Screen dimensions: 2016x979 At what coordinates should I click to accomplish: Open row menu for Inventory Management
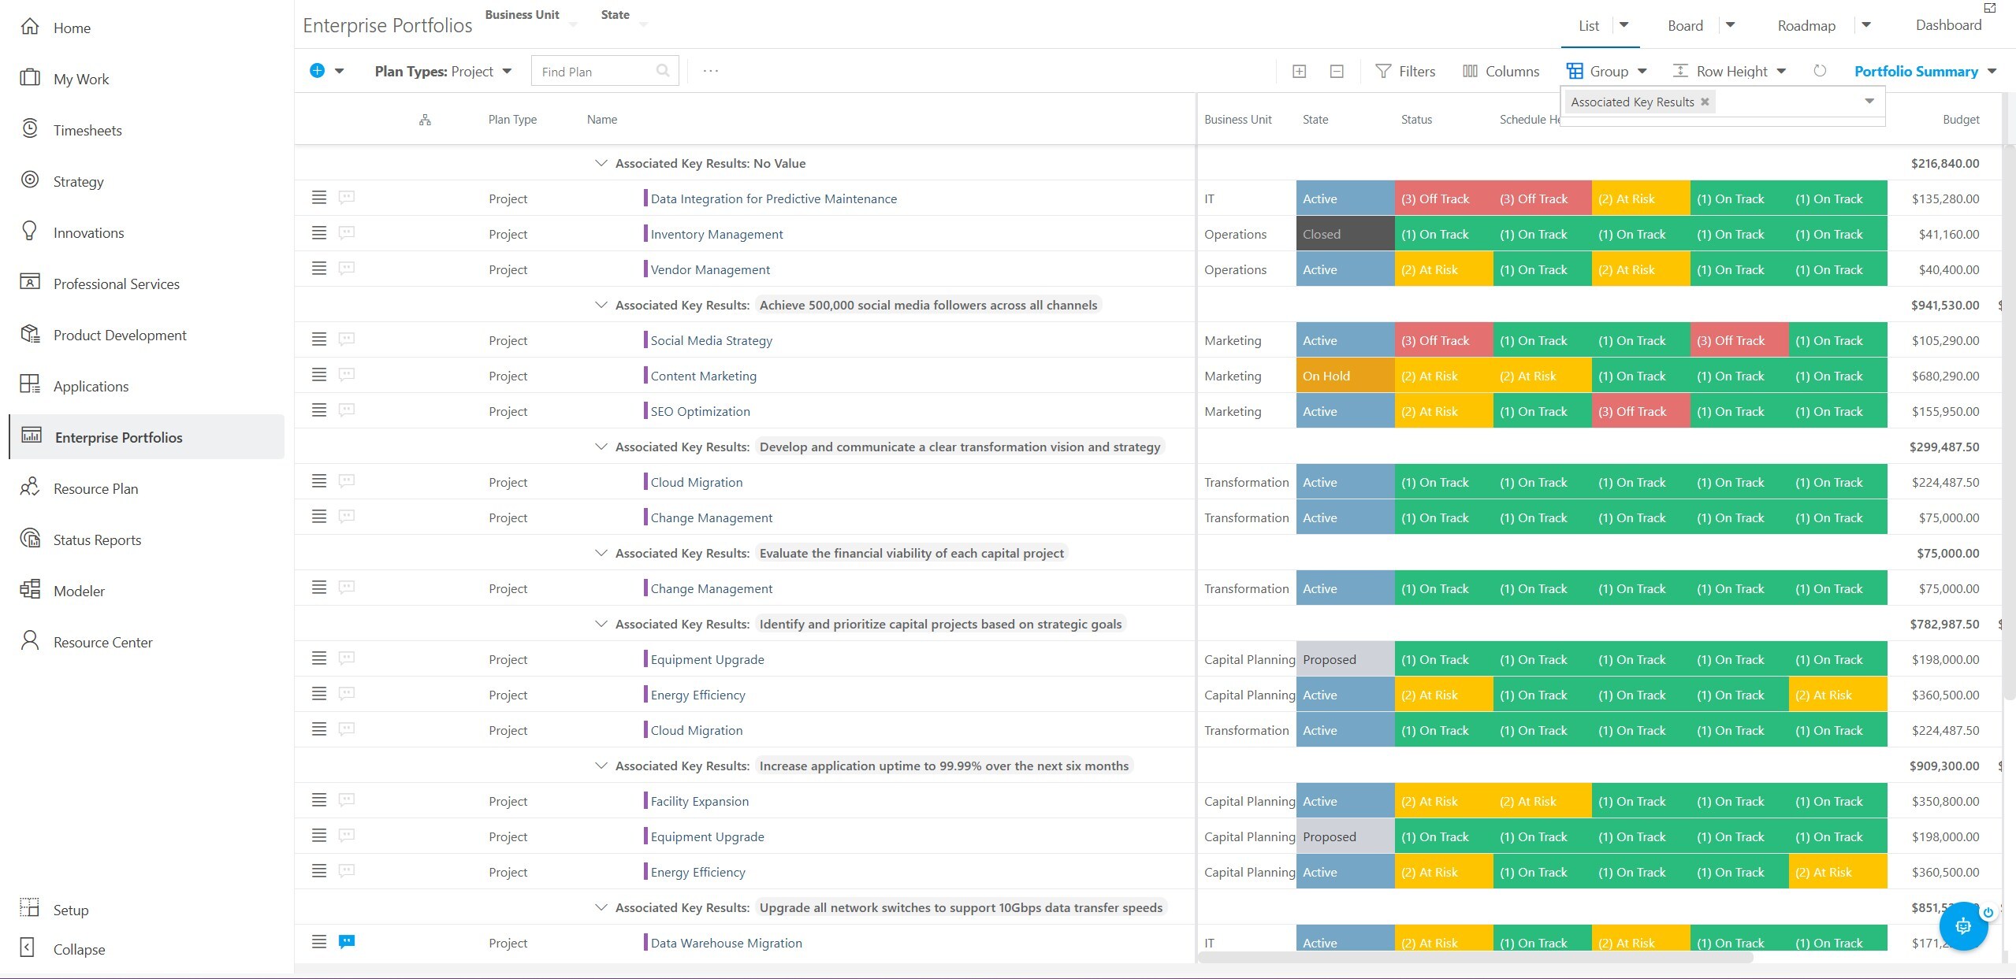318,233
